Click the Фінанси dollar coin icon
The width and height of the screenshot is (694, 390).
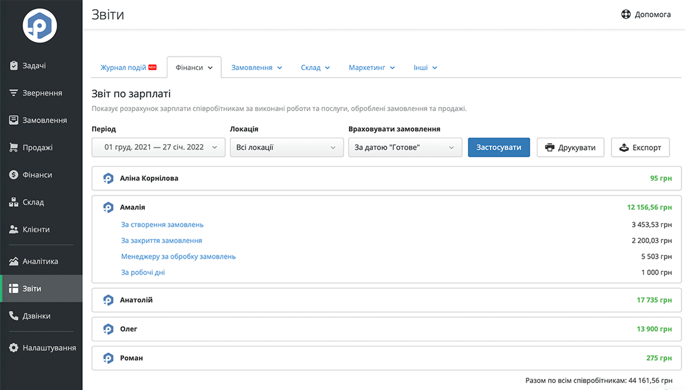point(14,175)
